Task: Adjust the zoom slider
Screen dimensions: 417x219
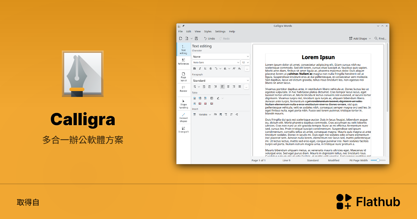Action: 378,160
